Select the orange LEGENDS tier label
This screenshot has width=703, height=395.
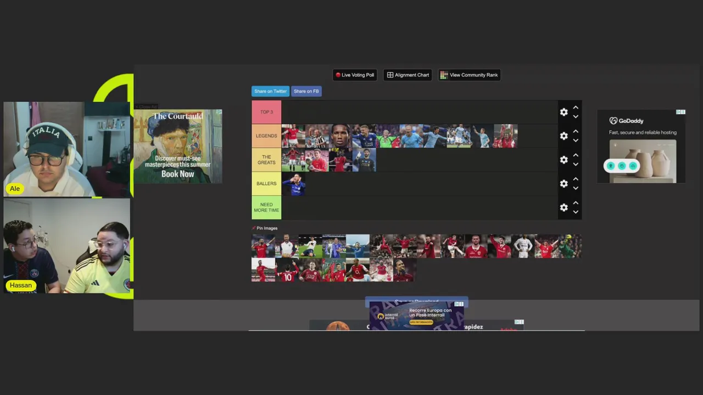pos(266,136)
